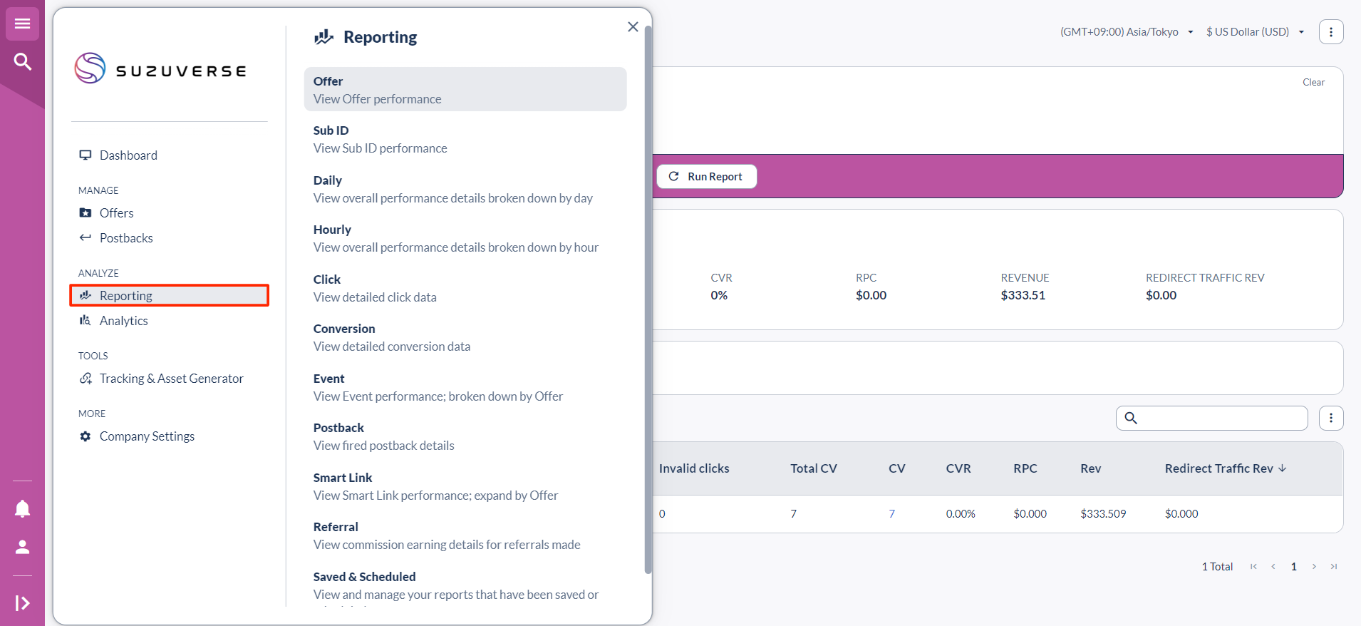1361x626 pixels.
Task: Open the US Dollar currency dropdown
Action: [1255, 32]
